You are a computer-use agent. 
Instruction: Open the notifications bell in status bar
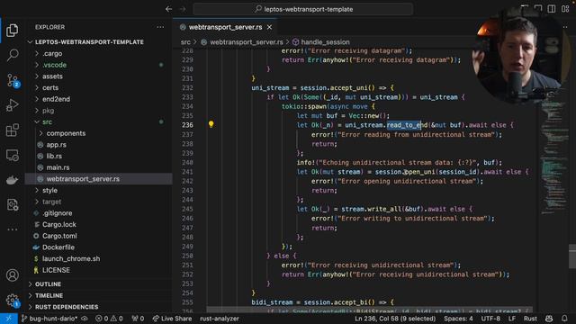coord(564,319)
